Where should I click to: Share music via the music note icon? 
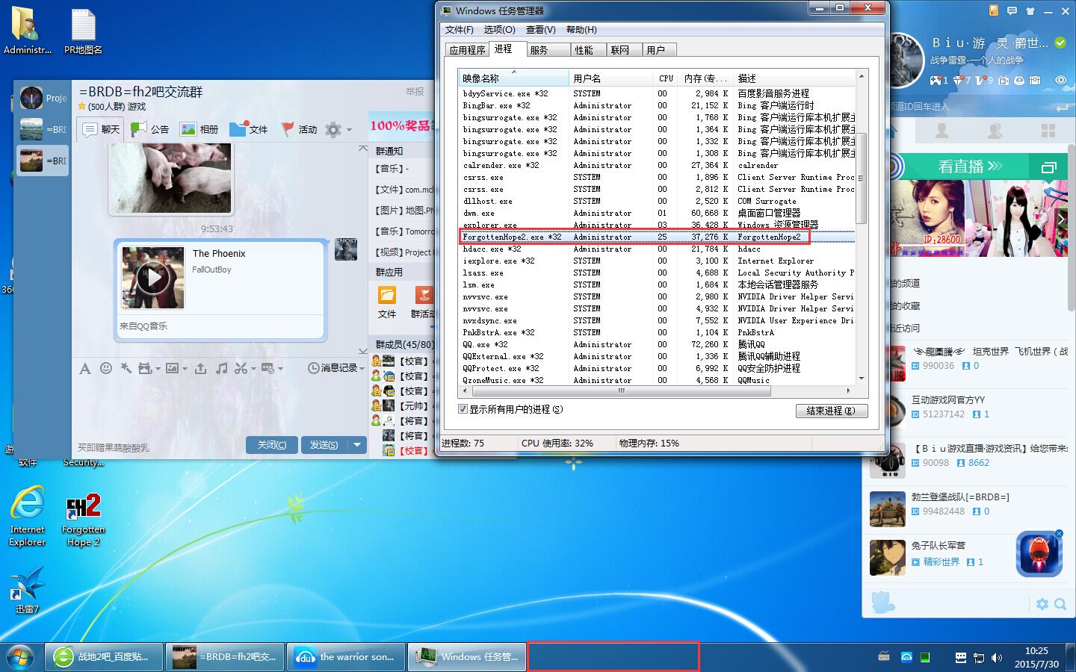pyautogui.click(x=222, y=368)
